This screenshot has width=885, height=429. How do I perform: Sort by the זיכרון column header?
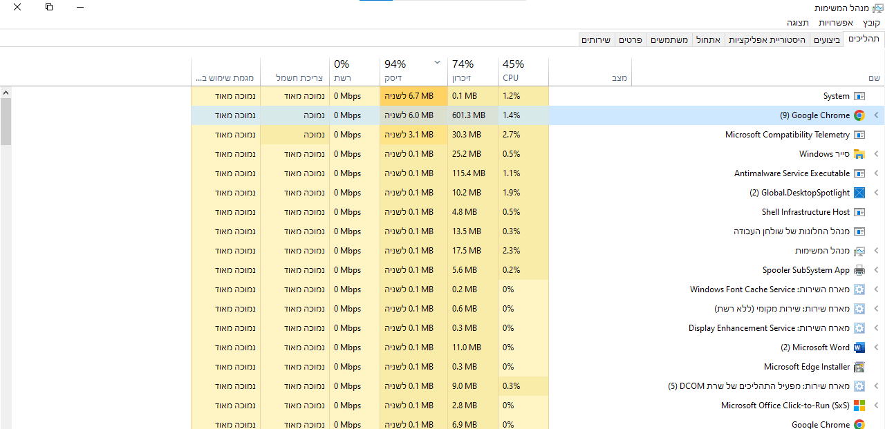coord(473,70)
